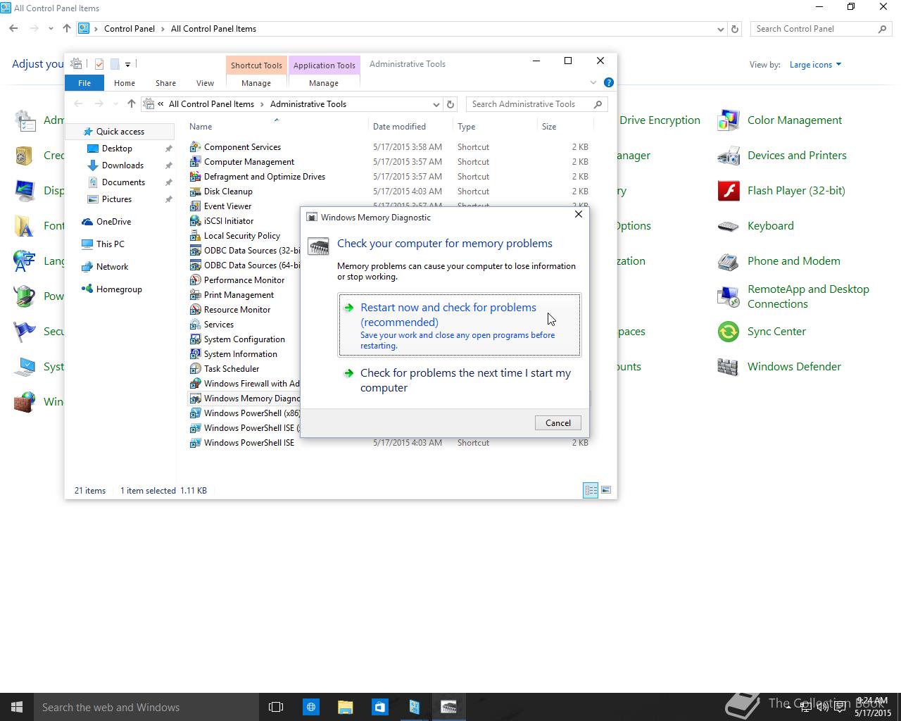Viewport: 901px width, 721px height.
Task: Open the View ribbon tab
Action: click(205, 83)
